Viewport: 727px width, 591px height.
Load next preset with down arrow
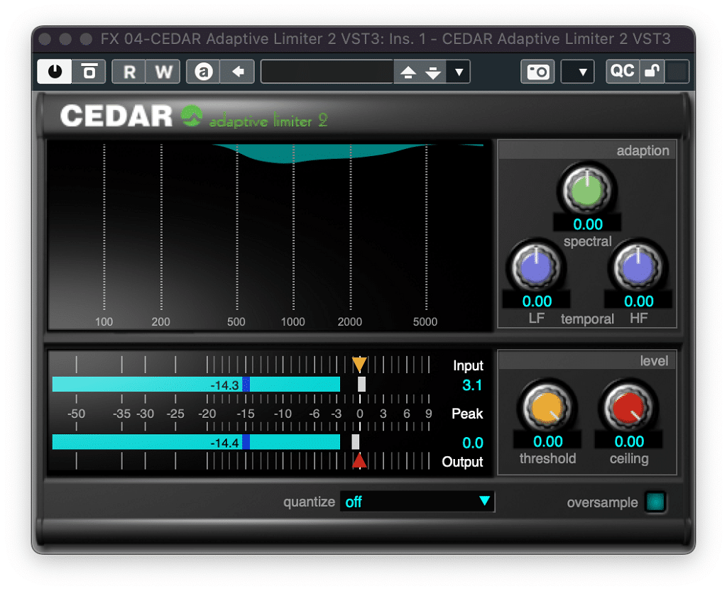pos(433,72)
